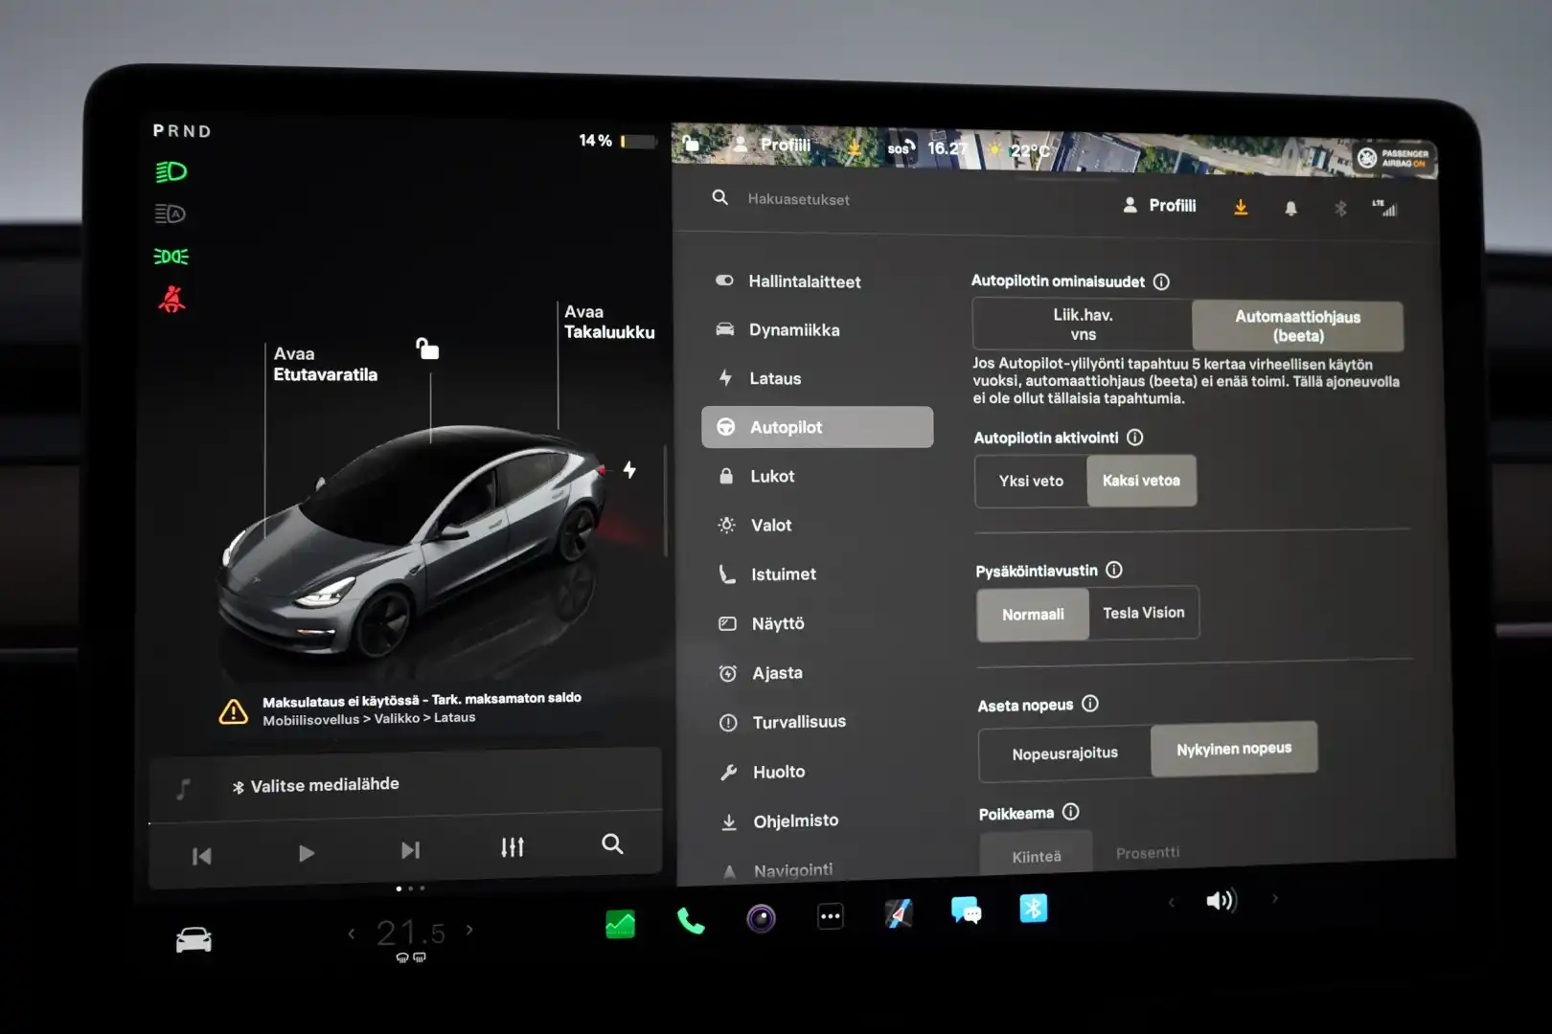Click the search magnifier in media player
The height and width of the screenshot is (1034, 1552).
tap(612, 843)
